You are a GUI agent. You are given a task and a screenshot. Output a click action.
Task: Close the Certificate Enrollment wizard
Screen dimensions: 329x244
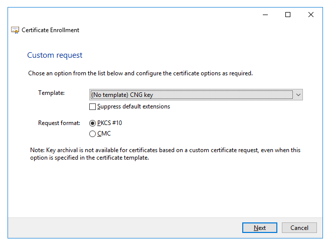pos(311,15)
